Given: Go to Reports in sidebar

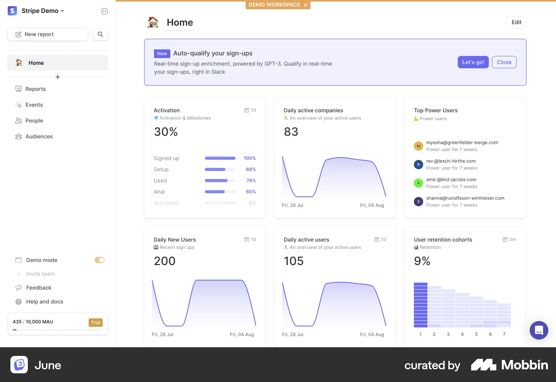Looking at the screenshot, I should [x=35, y=89].
